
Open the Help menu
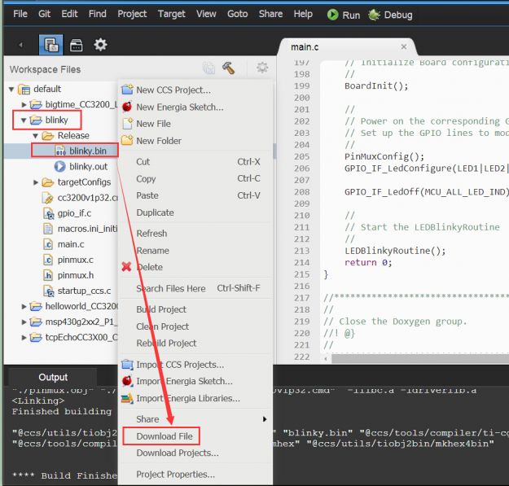click(x=303, y=14)
